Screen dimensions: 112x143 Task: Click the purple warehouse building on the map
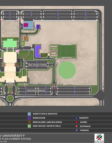tap(38, 27)
